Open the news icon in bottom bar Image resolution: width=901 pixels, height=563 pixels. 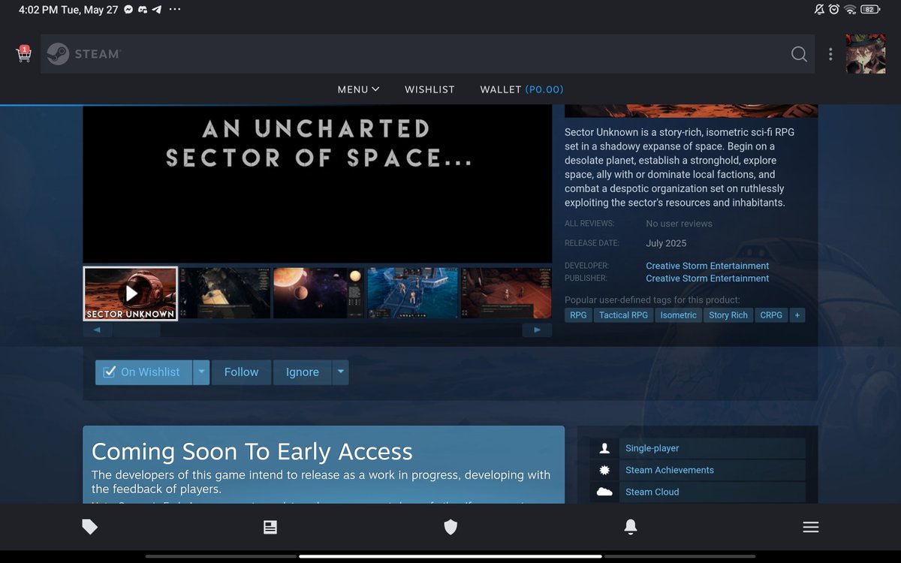tap(270, 528)
